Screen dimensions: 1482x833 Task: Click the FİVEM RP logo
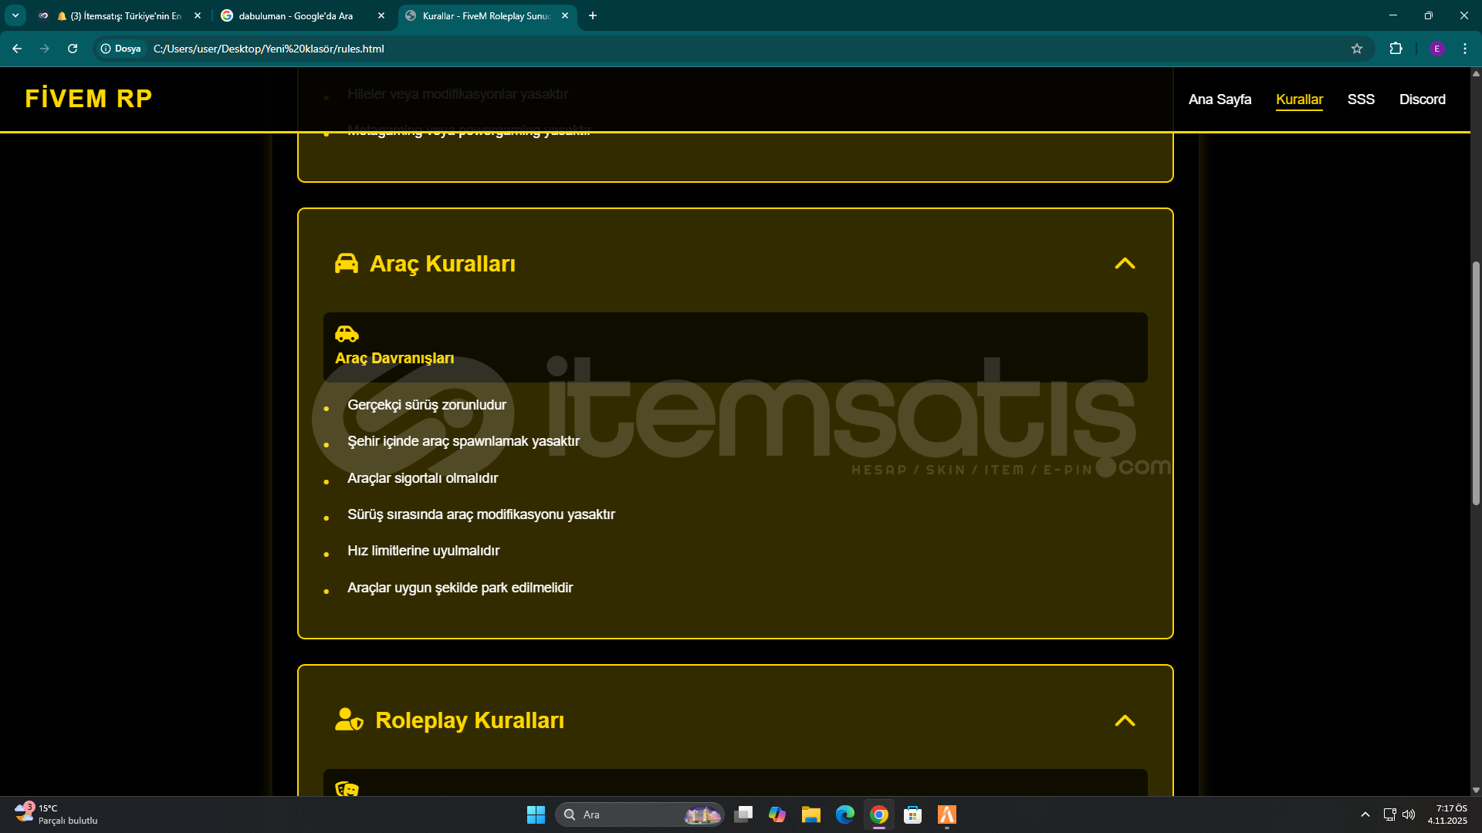pos(89,99)
